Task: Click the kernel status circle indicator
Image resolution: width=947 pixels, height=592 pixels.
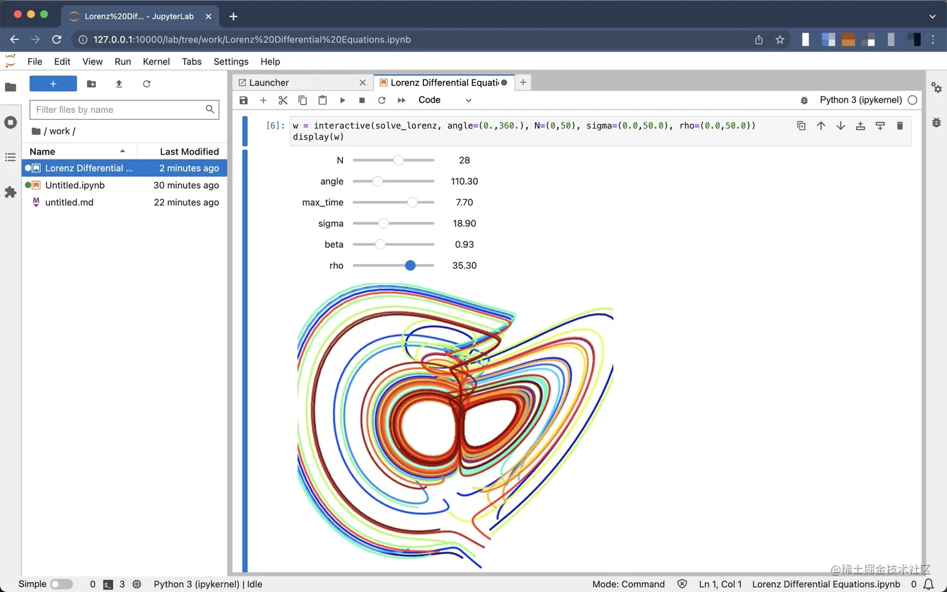Action: pyautogui.click(x=913, y=100)
